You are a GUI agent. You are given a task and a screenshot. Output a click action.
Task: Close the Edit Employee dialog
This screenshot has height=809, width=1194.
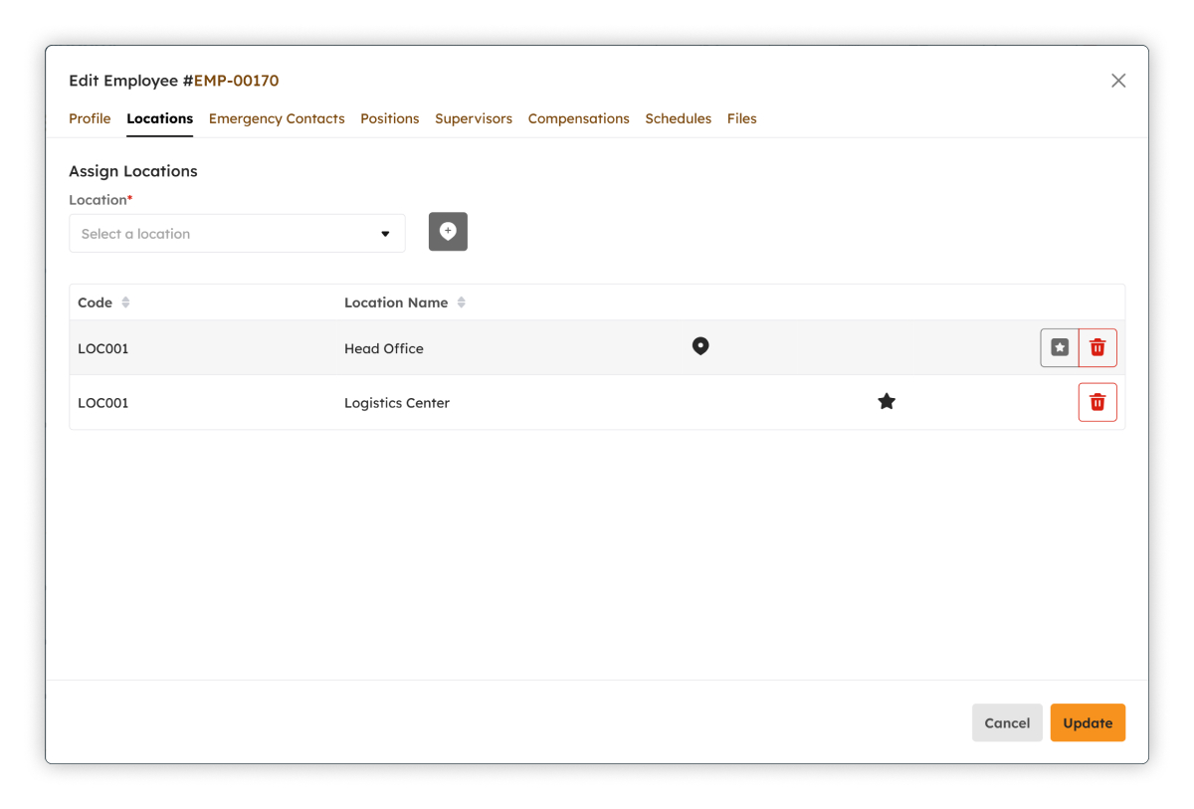coord(1118,81)
